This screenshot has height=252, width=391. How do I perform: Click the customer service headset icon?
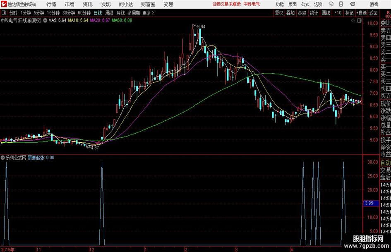coord(331,4)
